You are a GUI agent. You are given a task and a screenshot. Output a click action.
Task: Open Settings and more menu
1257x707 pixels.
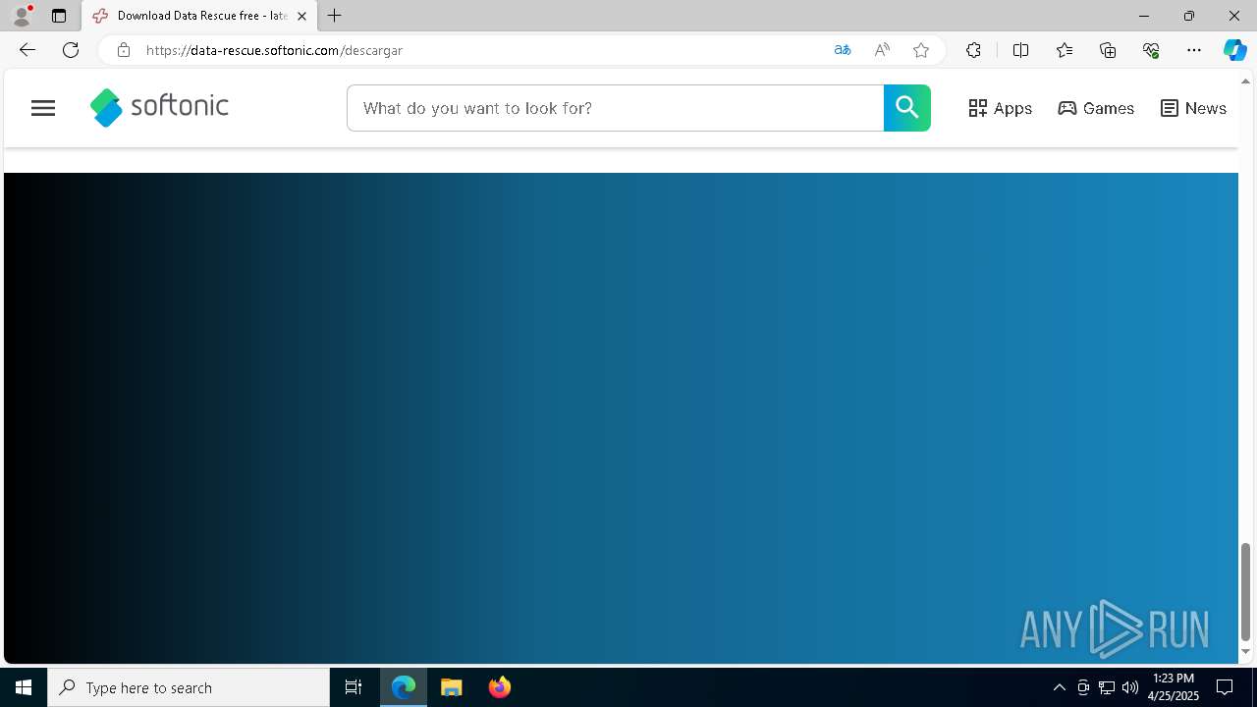(x=1194, y=50)
